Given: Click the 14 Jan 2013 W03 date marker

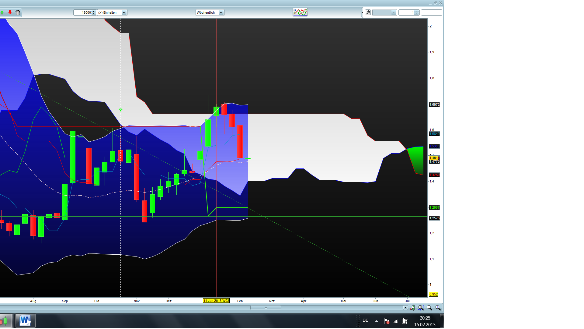Looking at the screenshot, I should 216,301.
